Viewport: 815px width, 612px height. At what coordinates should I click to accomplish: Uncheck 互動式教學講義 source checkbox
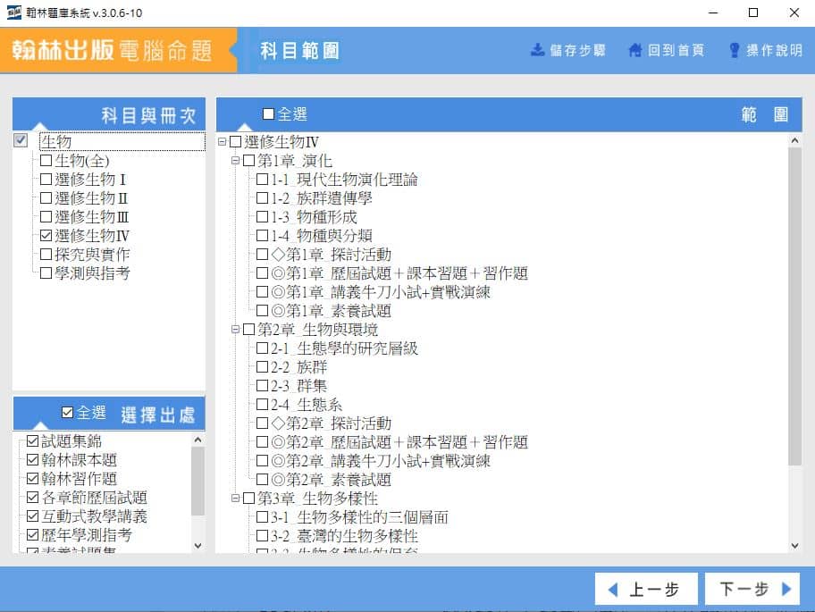click(x=33, y=516)
